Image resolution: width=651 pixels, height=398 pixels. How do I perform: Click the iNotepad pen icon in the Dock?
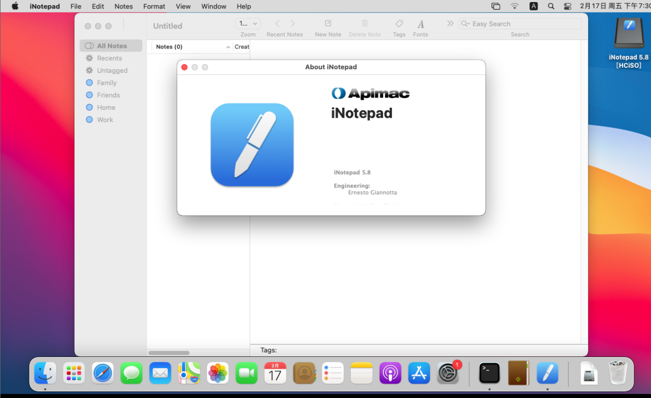pyautogui.click(x=547, y=374)
